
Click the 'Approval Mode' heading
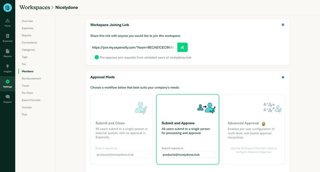102,77
